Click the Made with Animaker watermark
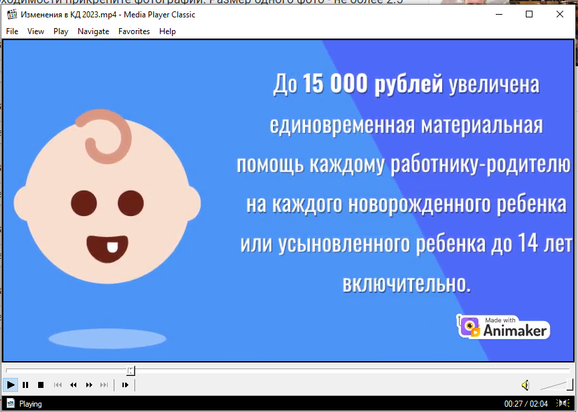578x412 pixels. coord(504,327)
